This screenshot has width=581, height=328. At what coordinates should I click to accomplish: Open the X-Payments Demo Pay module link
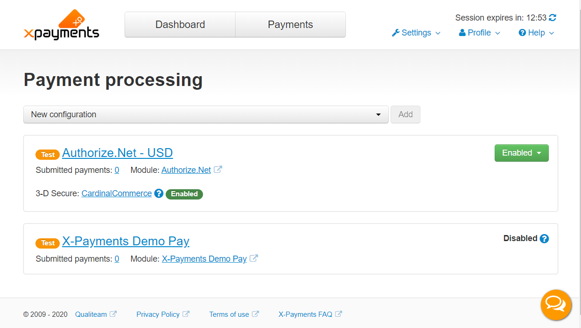(x=204, y=258)
